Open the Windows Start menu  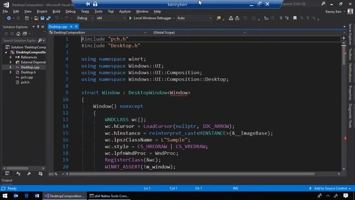(5, 196)
